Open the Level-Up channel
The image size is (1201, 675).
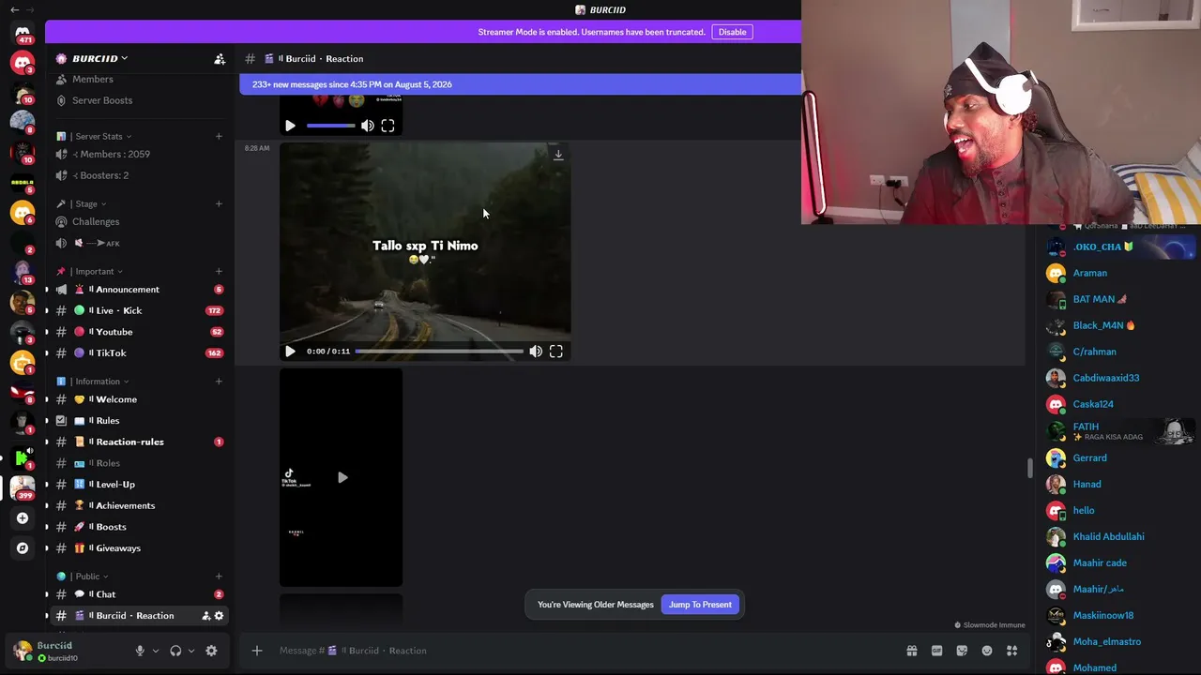click(139, 485)
